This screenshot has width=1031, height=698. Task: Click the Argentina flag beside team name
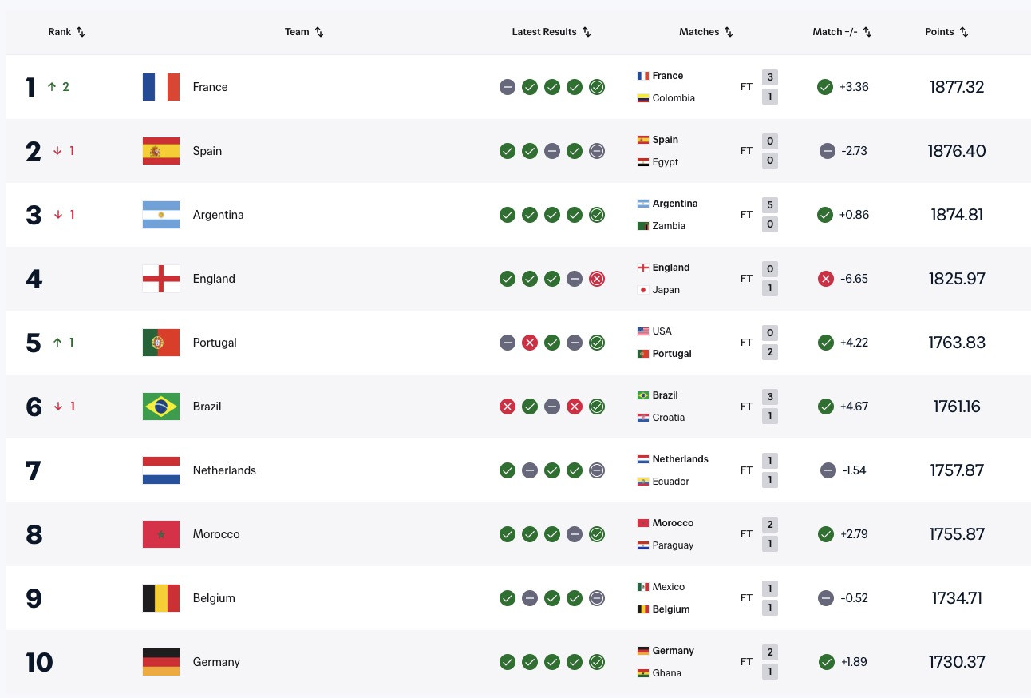pos(160,215)
